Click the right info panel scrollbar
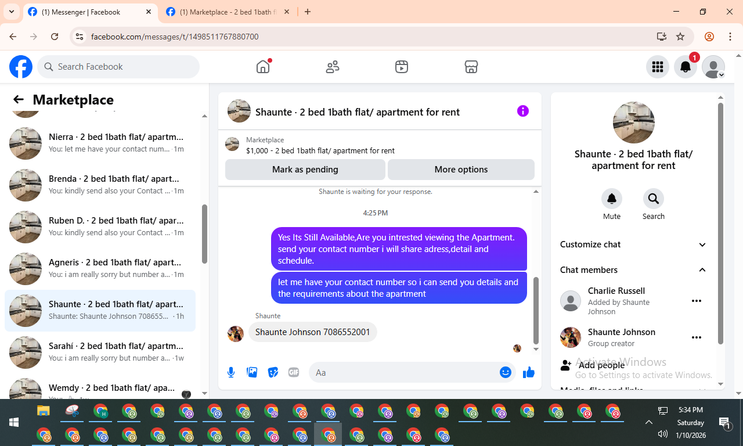Screen dimensions: 743x446 point(721,224)
